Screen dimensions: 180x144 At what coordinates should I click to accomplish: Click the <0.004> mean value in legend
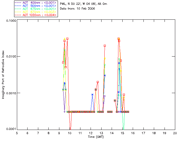click(50, 15)
